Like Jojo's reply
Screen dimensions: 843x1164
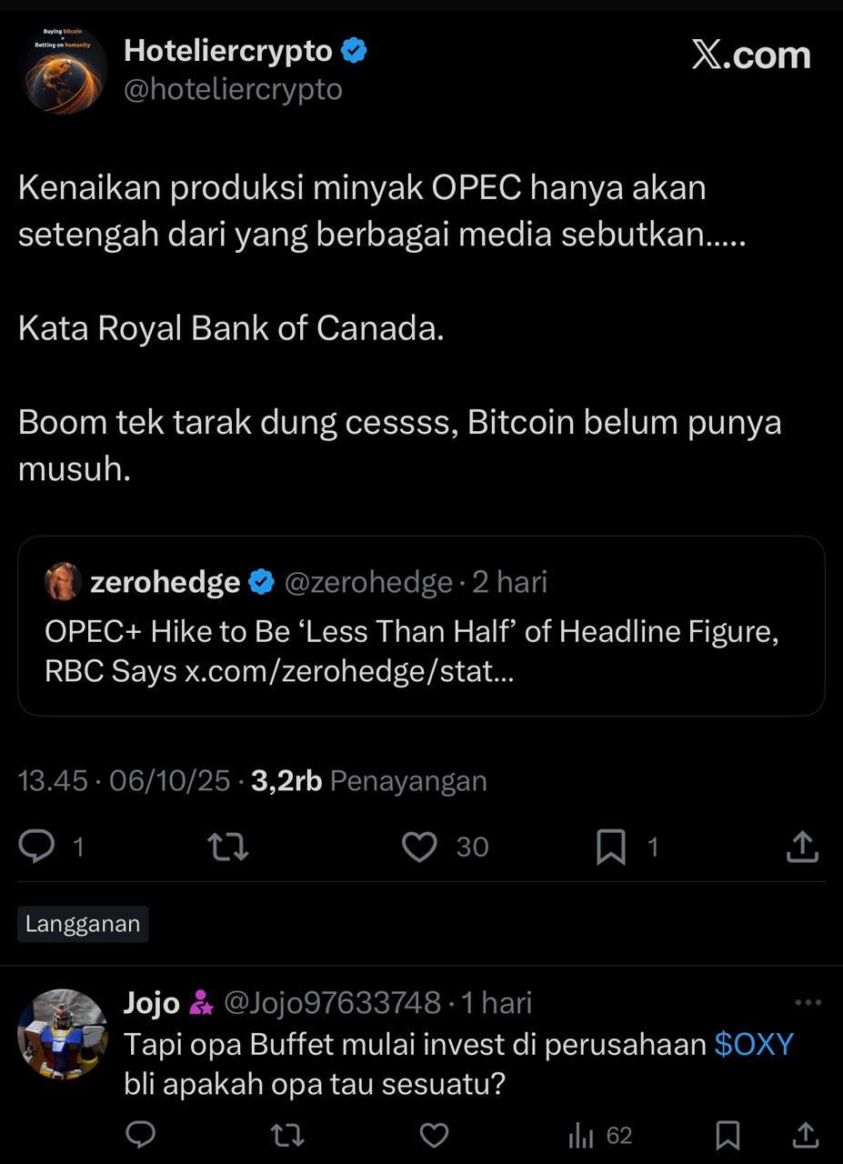point(434,1135)
